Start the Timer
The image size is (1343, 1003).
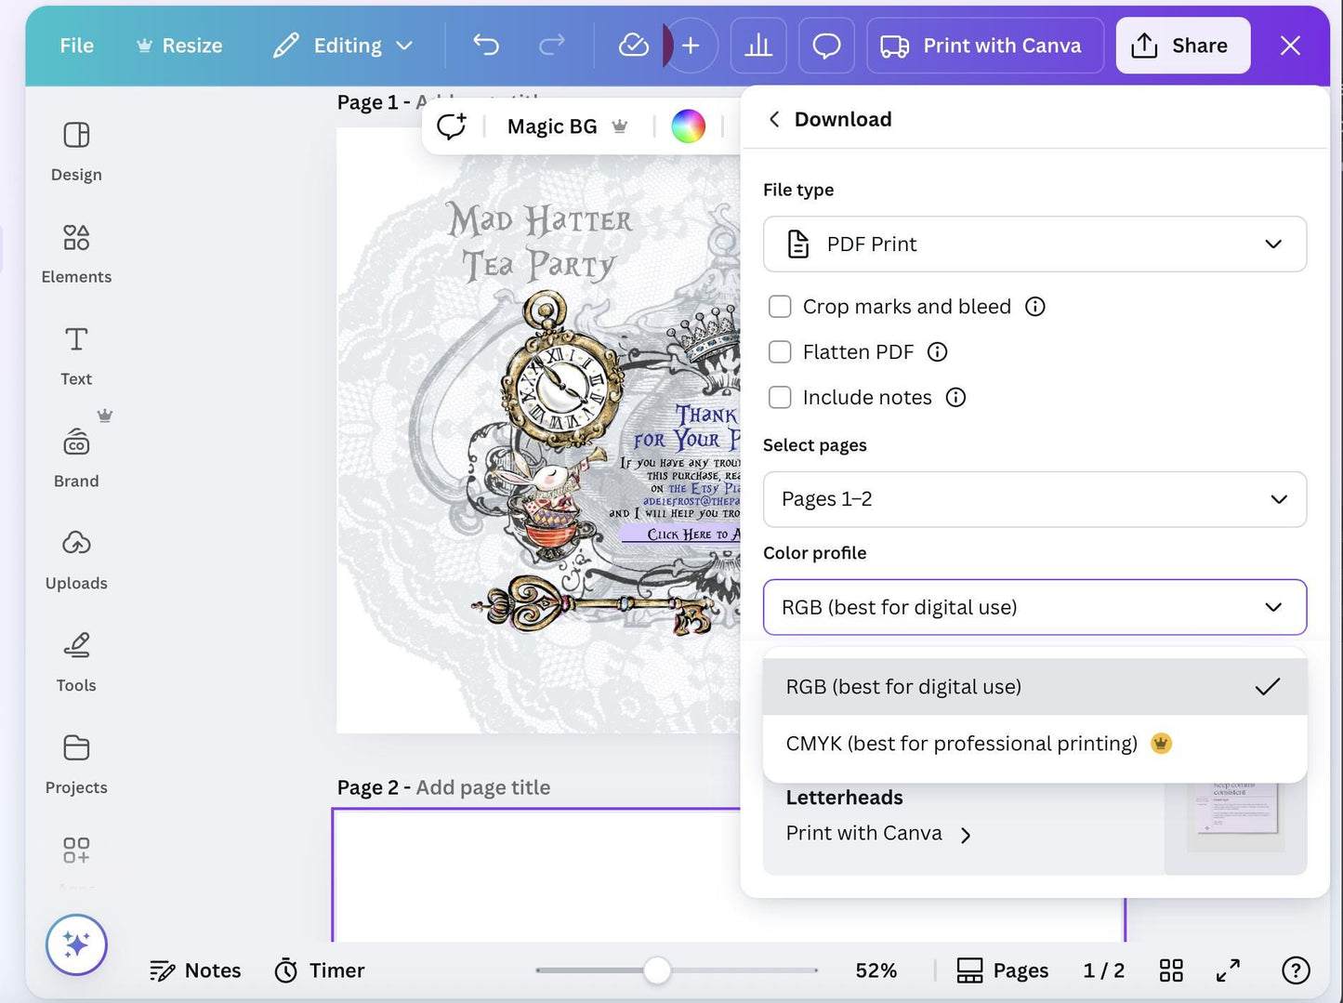click(x=320, y=970)
